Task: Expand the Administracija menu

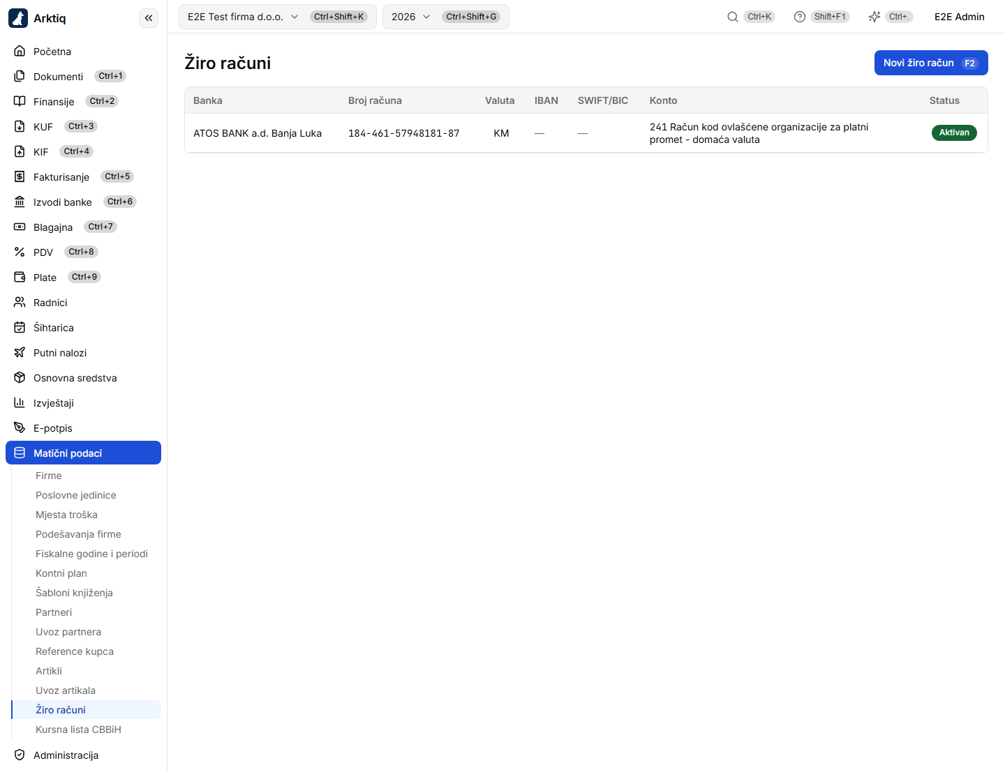Action: (83, 755)
